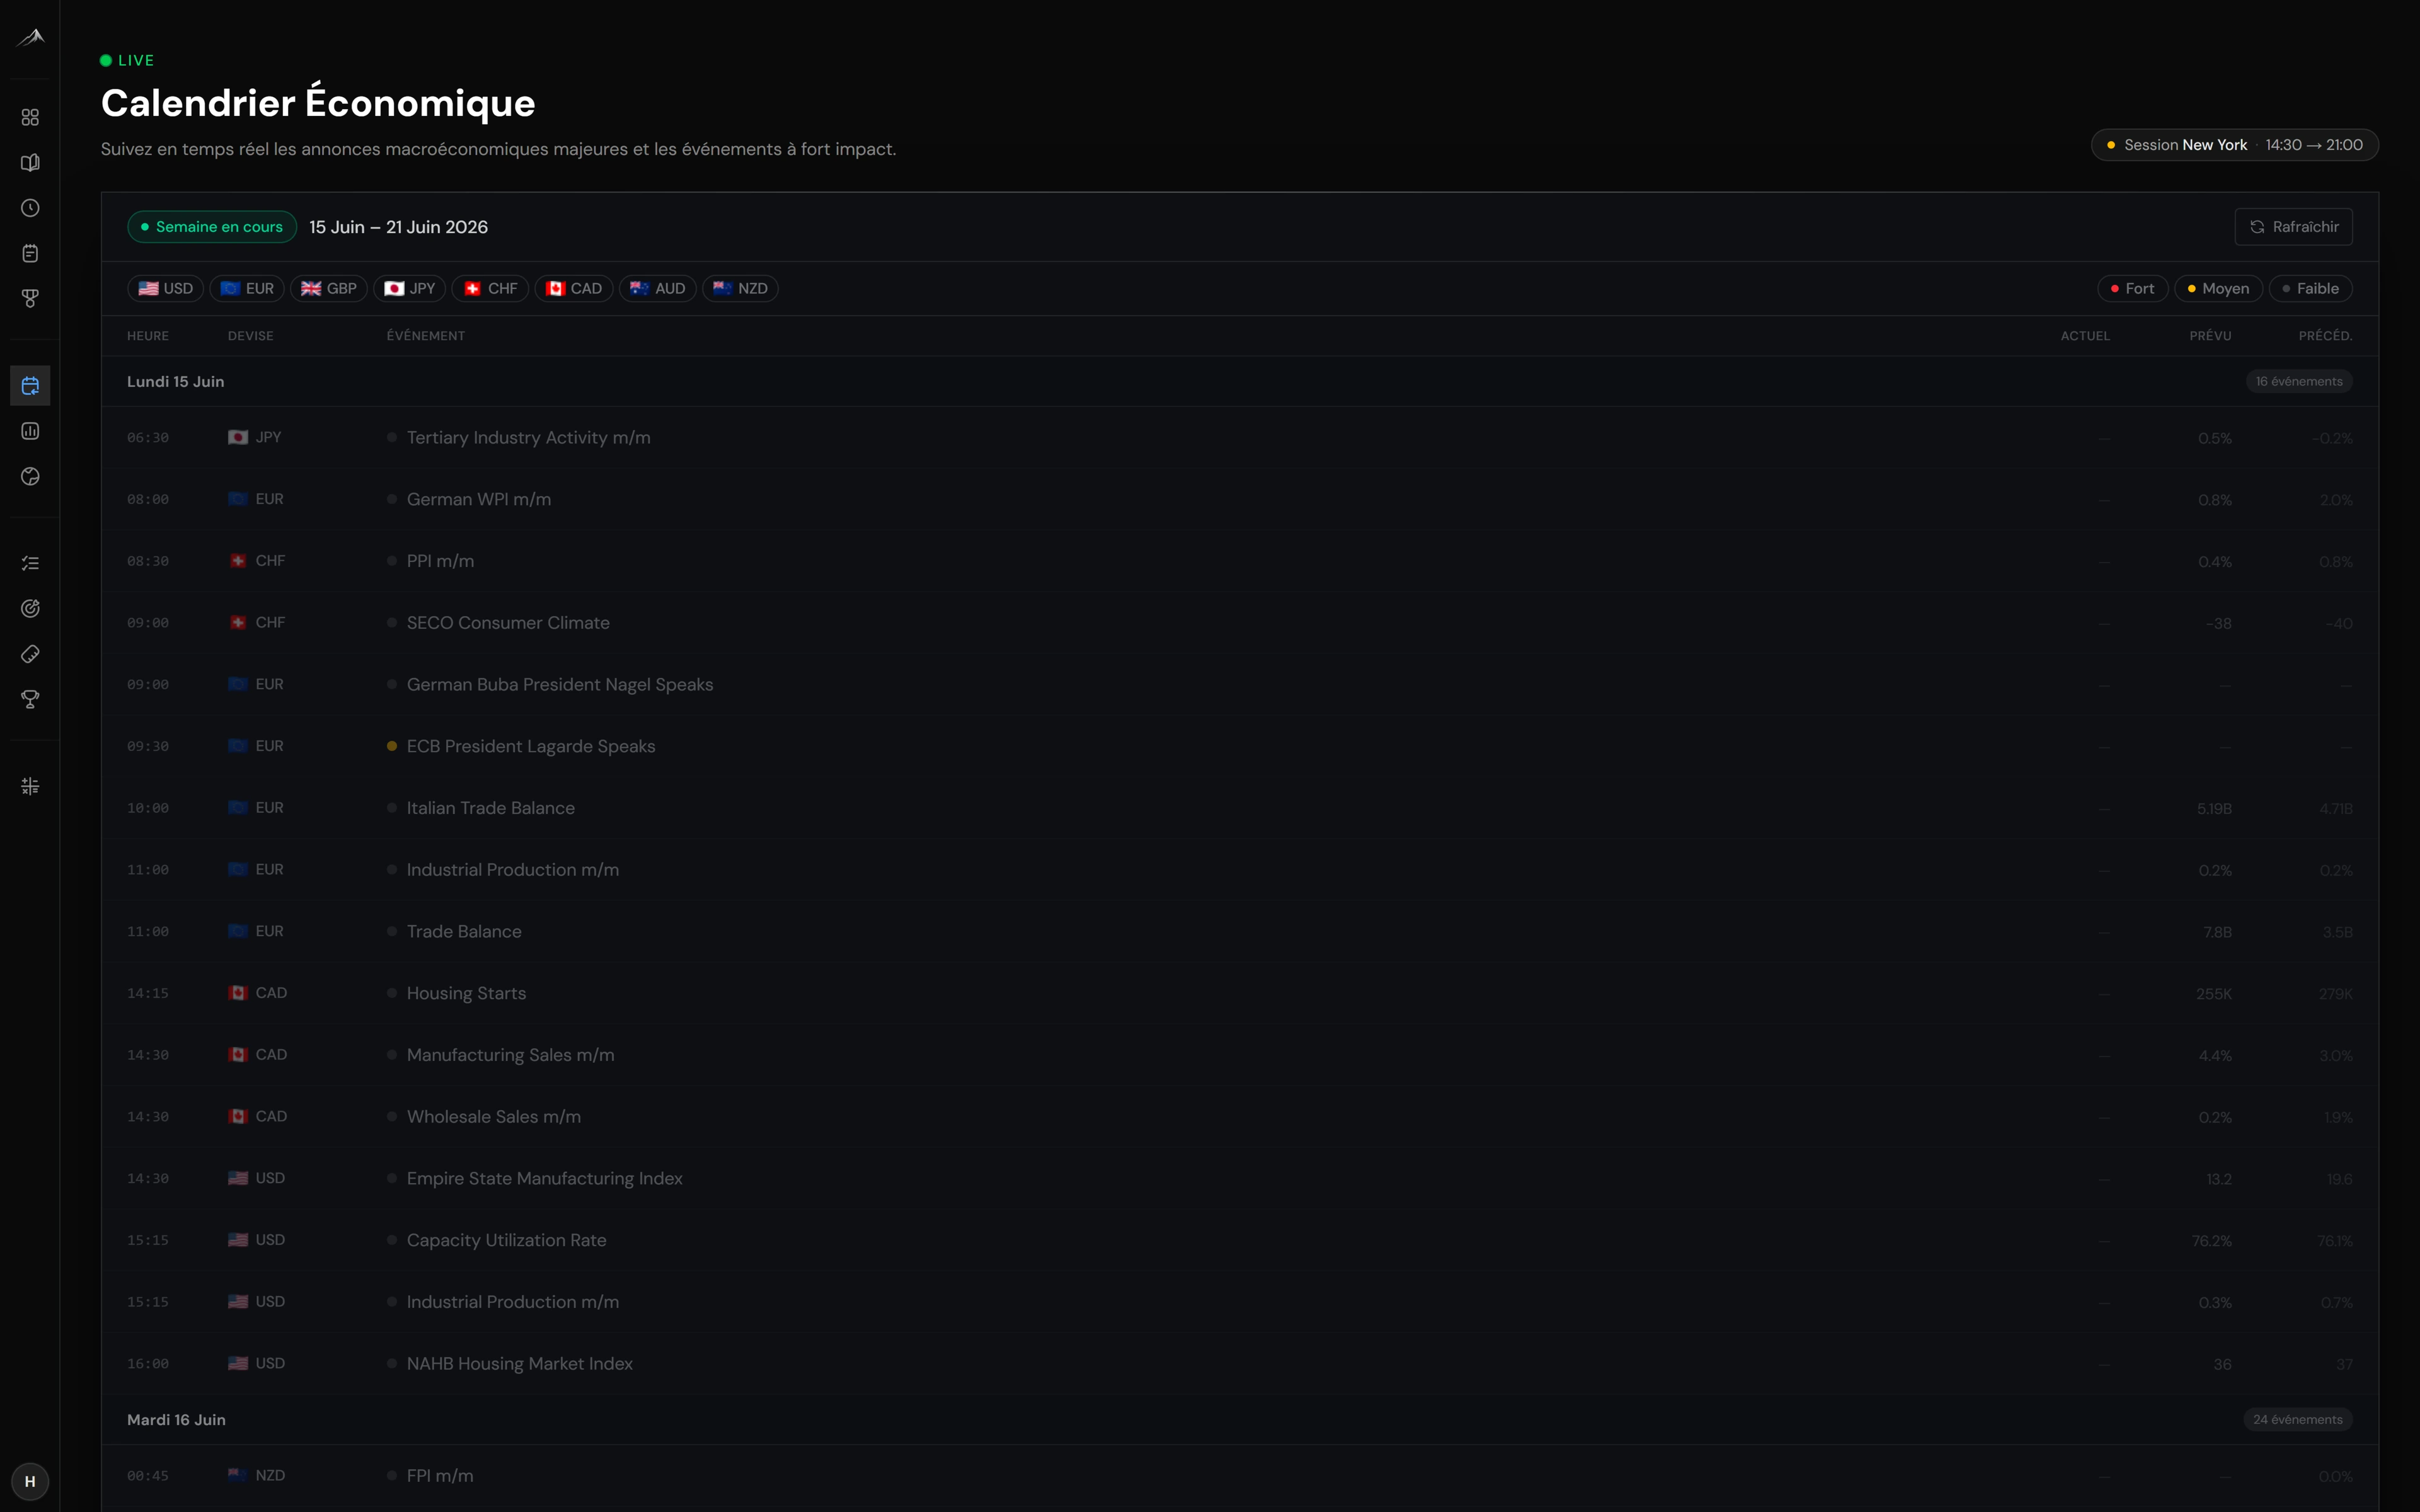Open the bar chart icon in sidebar
Image resolution: width=2420 pixels, height=1512 pixels.
(30, 431)
